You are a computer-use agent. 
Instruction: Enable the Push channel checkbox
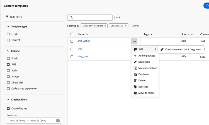(8, 70)
